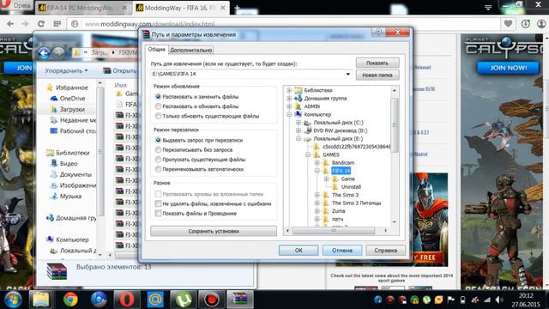Click Открыть in the Explorer toolbar

pyautogui.click(x=120, y=70)
